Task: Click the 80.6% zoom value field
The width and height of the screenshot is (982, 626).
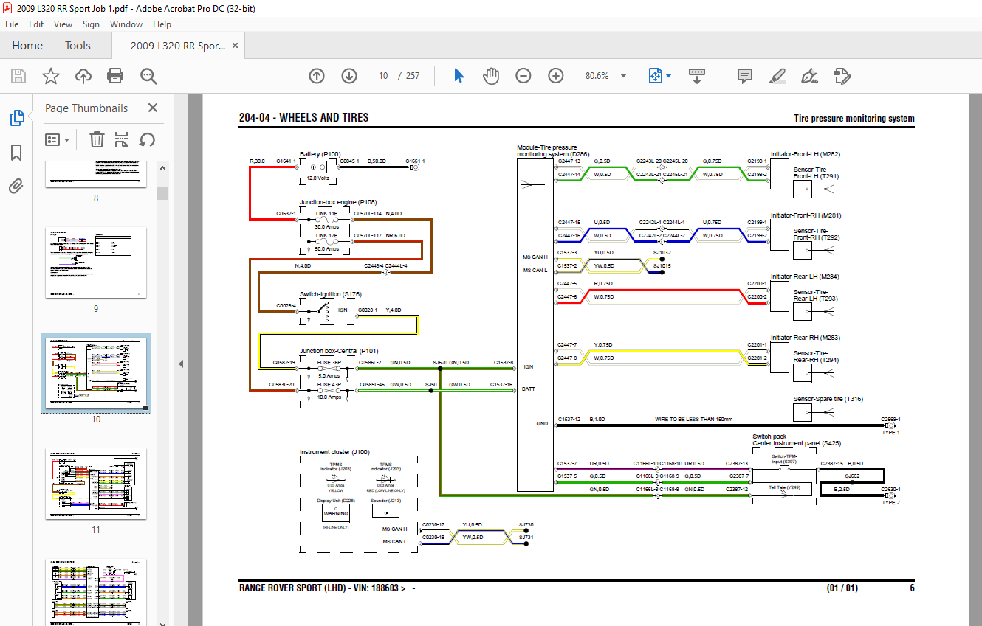Action: [x=597, y=76]
